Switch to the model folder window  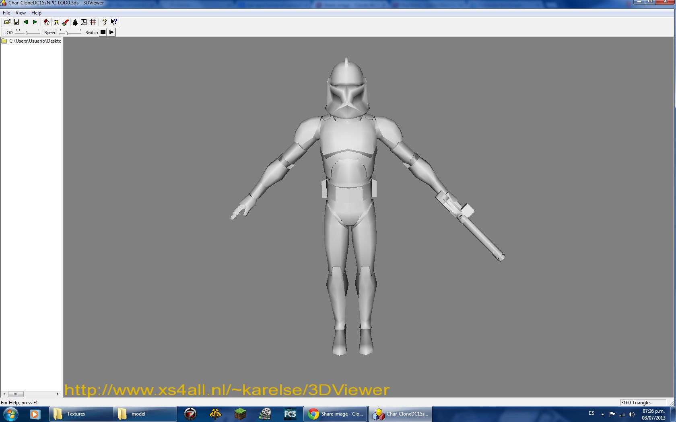(145, 414)
